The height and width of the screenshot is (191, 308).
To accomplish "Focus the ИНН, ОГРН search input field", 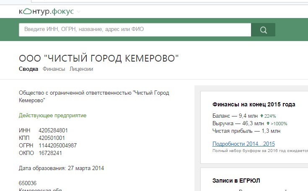I will (x=135, y=30).
